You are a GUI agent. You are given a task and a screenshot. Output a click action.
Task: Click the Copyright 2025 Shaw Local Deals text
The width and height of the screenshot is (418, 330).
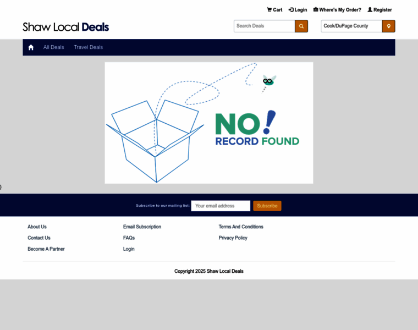(x=209, y=271)
